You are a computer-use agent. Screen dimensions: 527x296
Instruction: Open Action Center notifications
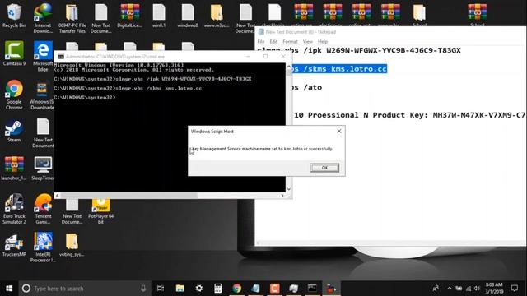tap(514, 289)
